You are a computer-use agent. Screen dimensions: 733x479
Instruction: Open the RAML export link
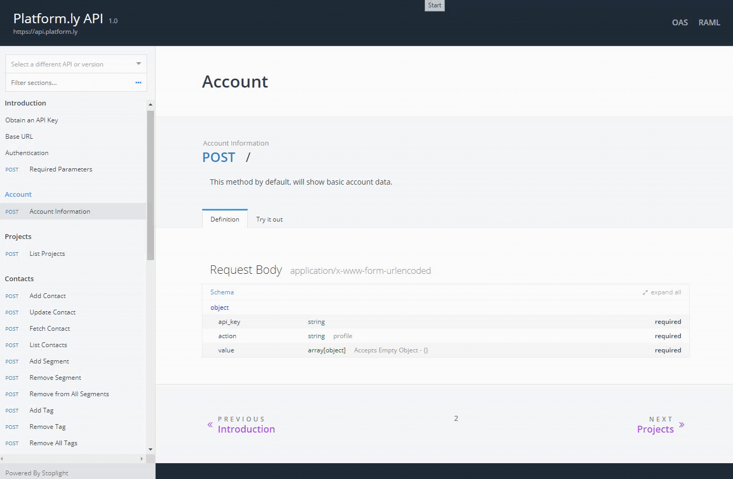click(709, 22)
